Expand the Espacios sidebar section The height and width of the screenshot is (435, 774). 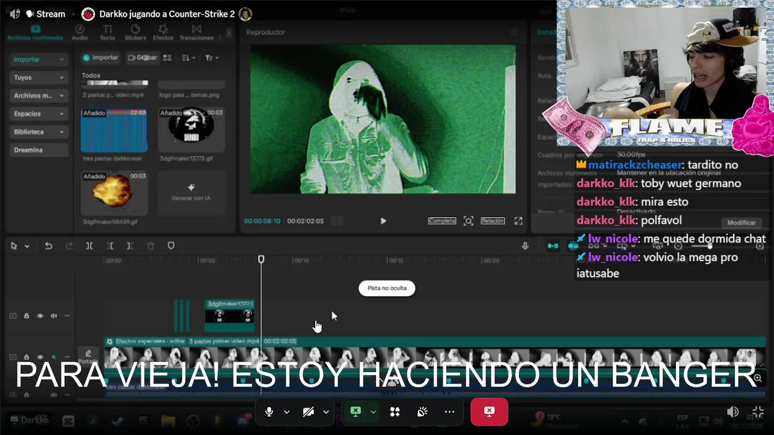pos(39,114)
